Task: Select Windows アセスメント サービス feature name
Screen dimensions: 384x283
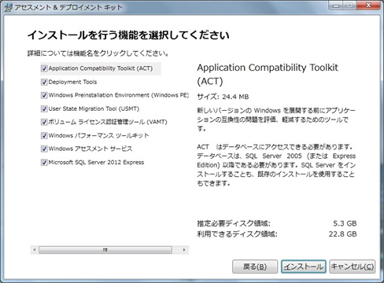Action: coord(90,149)
